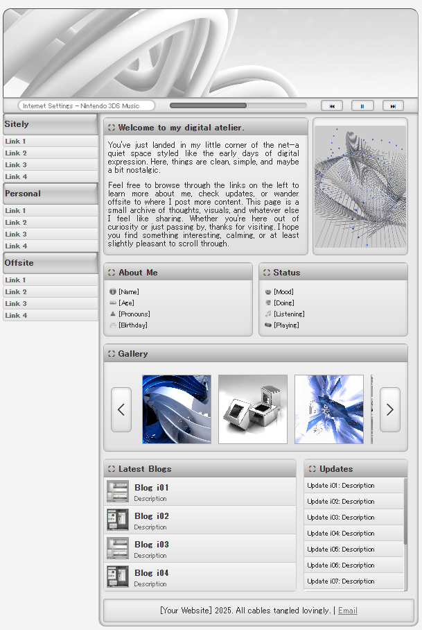The height and width of the screenshot is (630, 422).
Task: Click the Playing gamepad icon
Action: tap(268, 325)
